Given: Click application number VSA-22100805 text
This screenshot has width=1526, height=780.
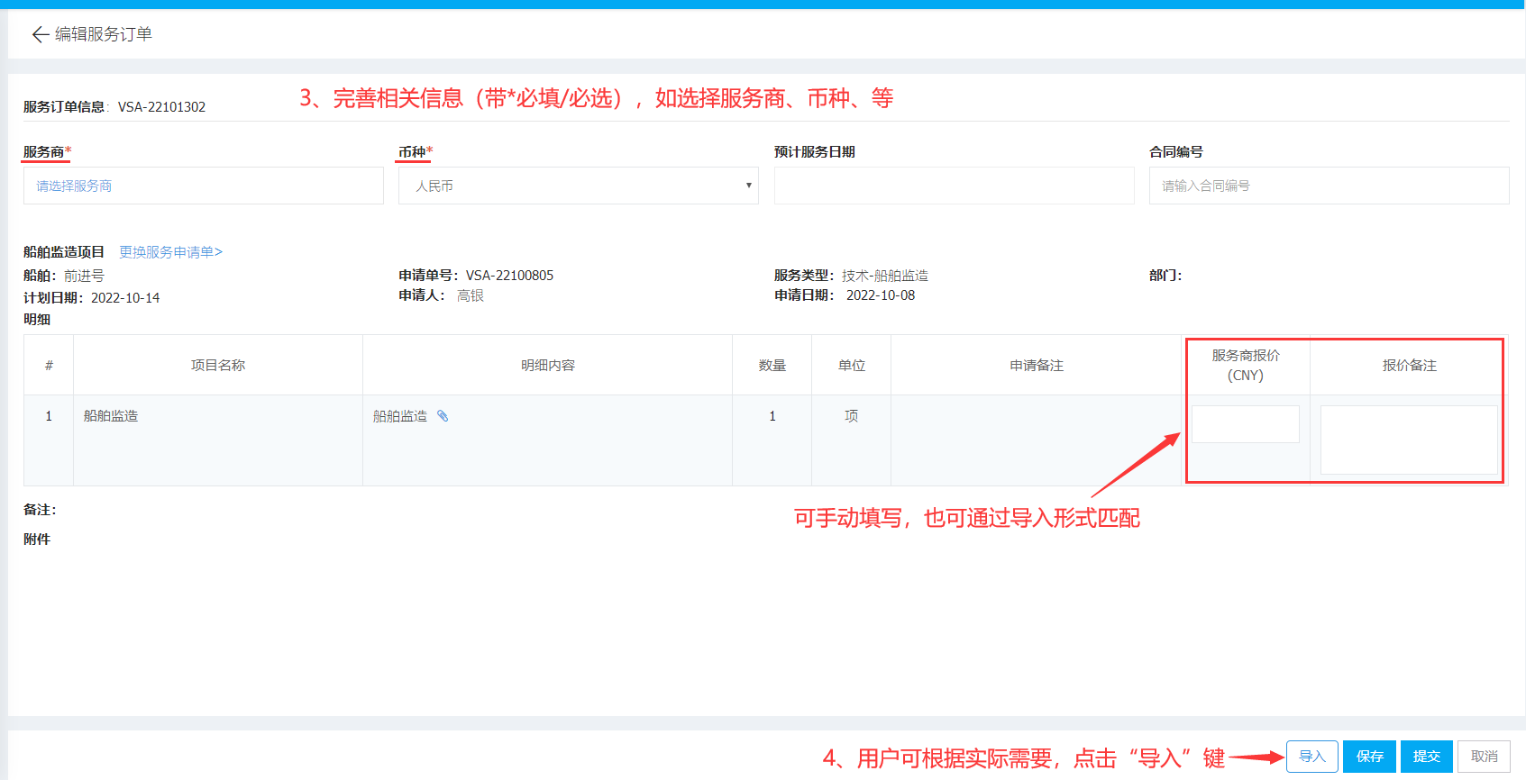Looking at the screenshot, I should click(509, 276).
